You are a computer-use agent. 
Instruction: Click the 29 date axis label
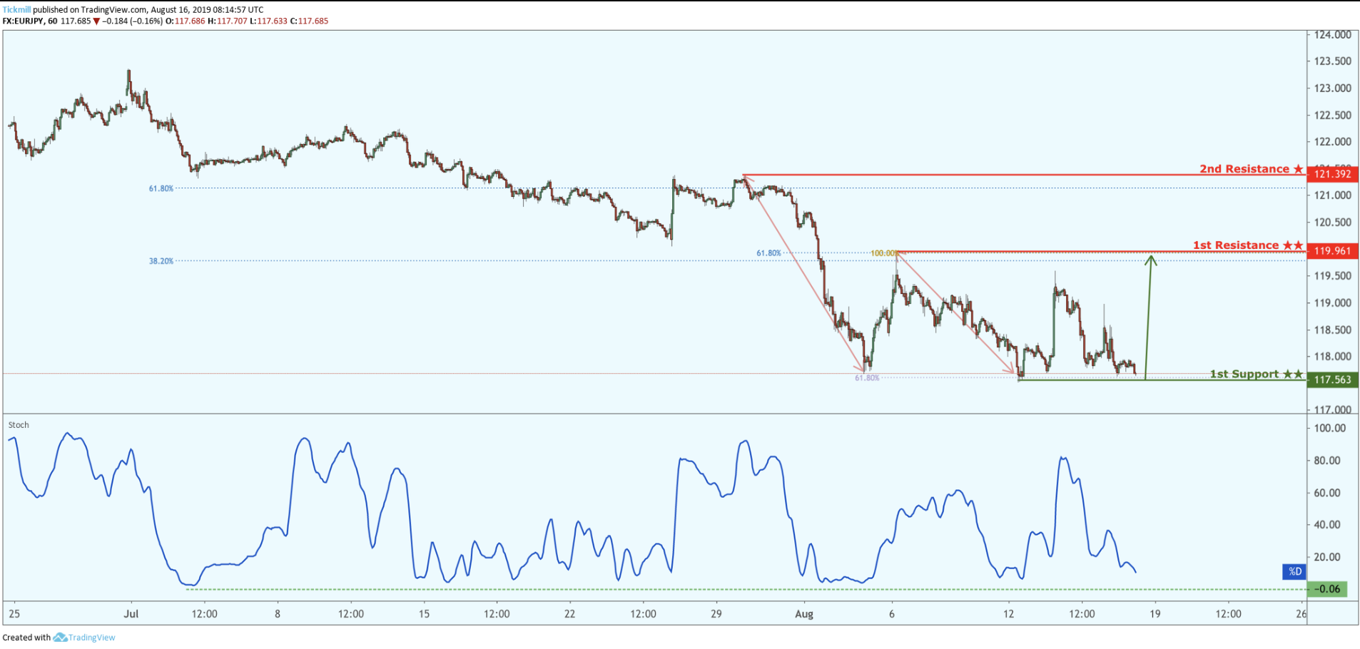coord(716,614)
